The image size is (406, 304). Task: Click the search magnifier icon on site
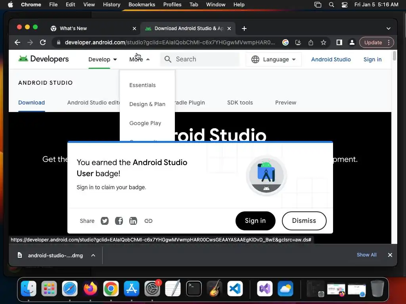[x=168, y=59]
